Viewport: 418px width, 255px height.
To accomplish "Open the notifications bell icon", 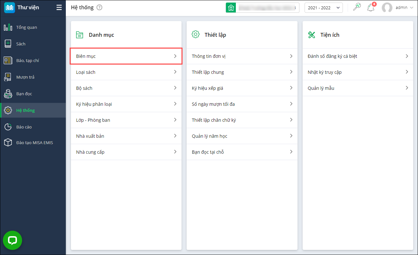I will (x=371, y=8).
